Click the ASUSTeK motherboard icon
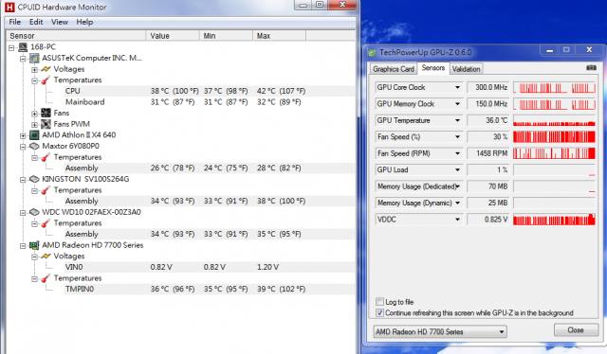 (34, 59)
